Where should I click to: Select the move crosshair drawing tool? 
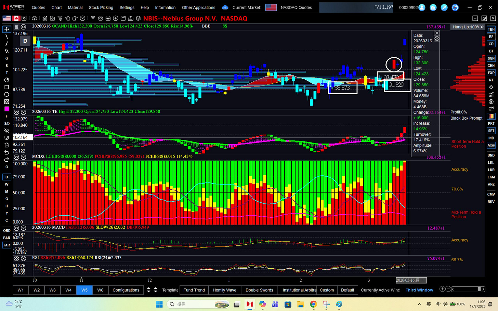6,29
